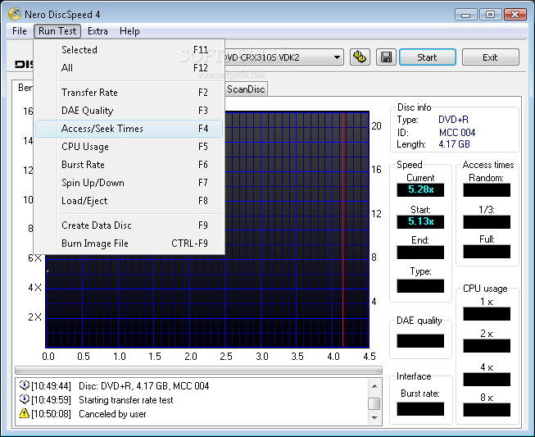Choose Selected from Run Test menu
The width and height of the screenshot is (535, 437).
tap(129, 50)
